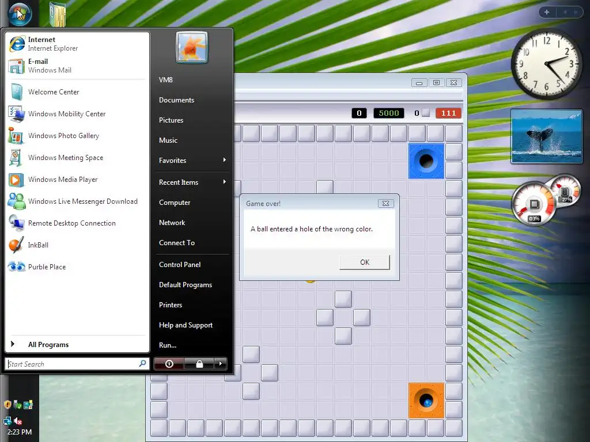Open Help and Support
590x442 pixels.
click(x=186, y=325)
